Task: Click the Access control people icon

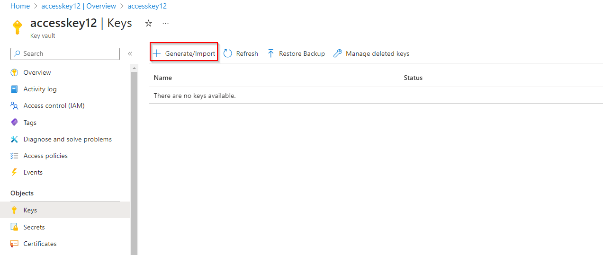Action: click(x=14, y=106)
